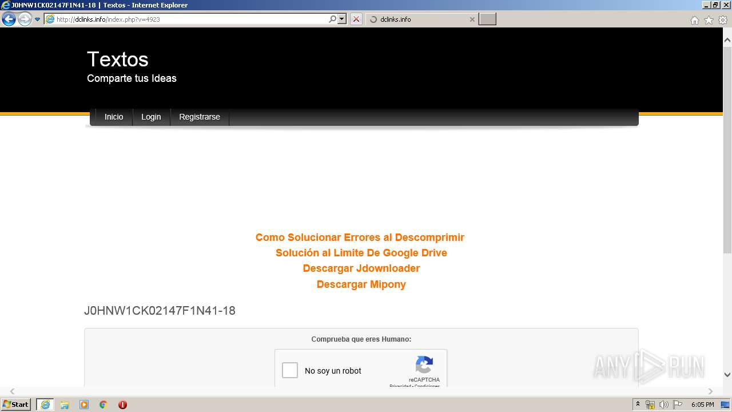Open the File Explorer taskbar icon
This screenshot has width=732, height=412.
pyautogui.click(x=65, y=405)
